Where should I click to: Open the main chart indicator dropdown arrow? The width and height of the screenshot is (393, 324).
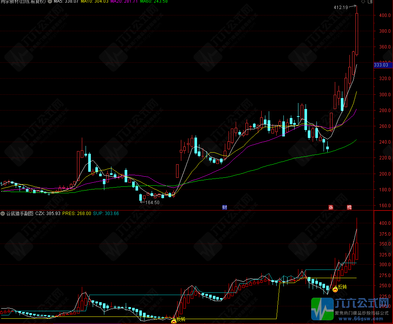click(50, 1)
